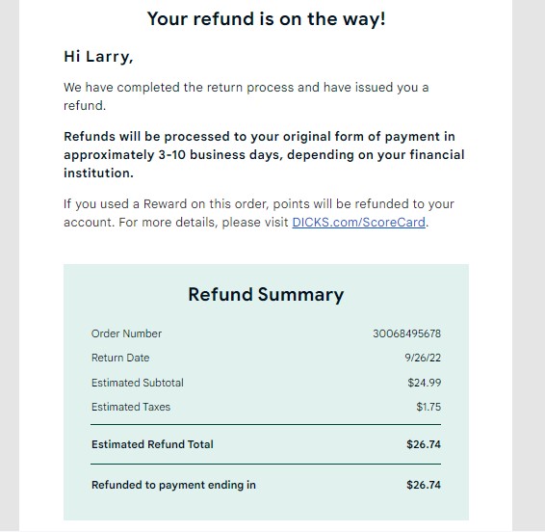
Task: Click the return date 9/26/22
Action: tap(423, 358)
